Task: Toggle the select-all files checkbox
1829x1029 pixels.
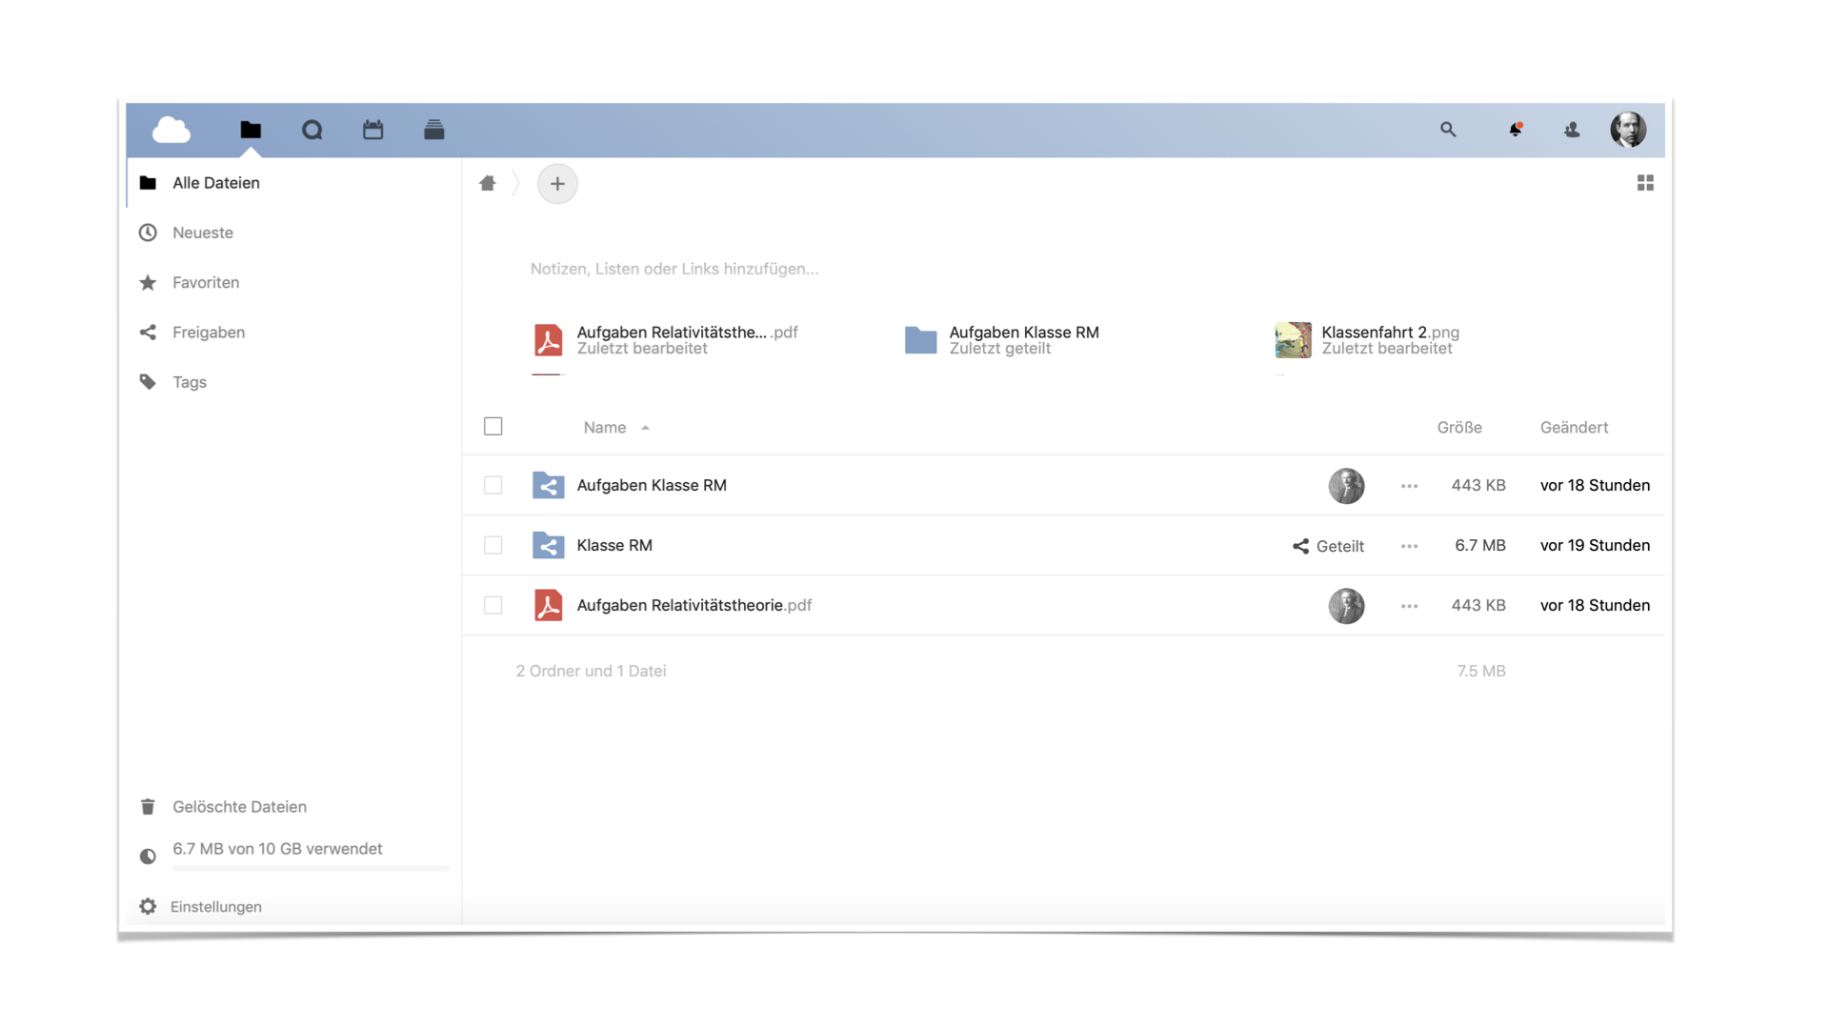Action: 492,426
